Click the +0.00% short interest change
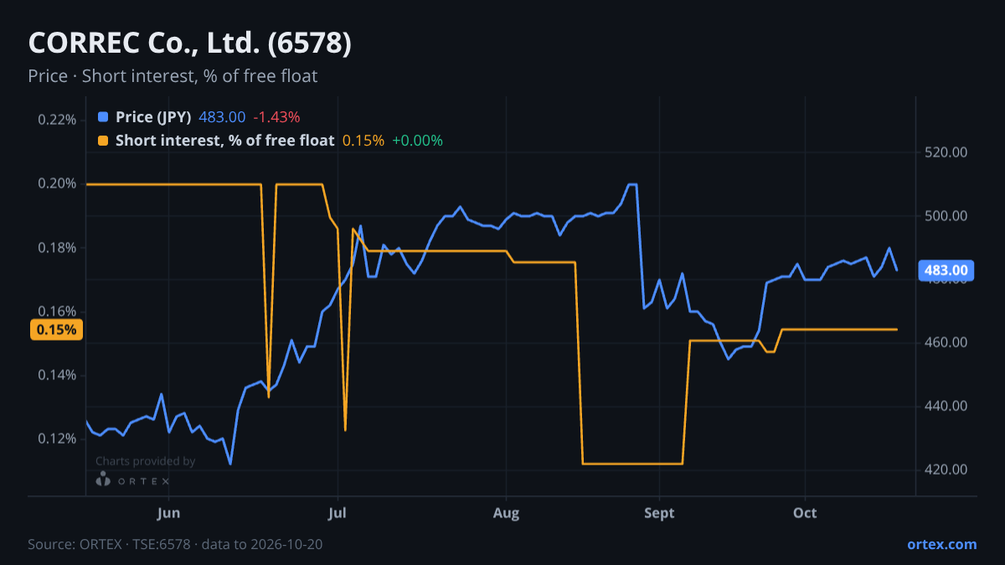Screen dimensions: 1005x565 (417, 141)
